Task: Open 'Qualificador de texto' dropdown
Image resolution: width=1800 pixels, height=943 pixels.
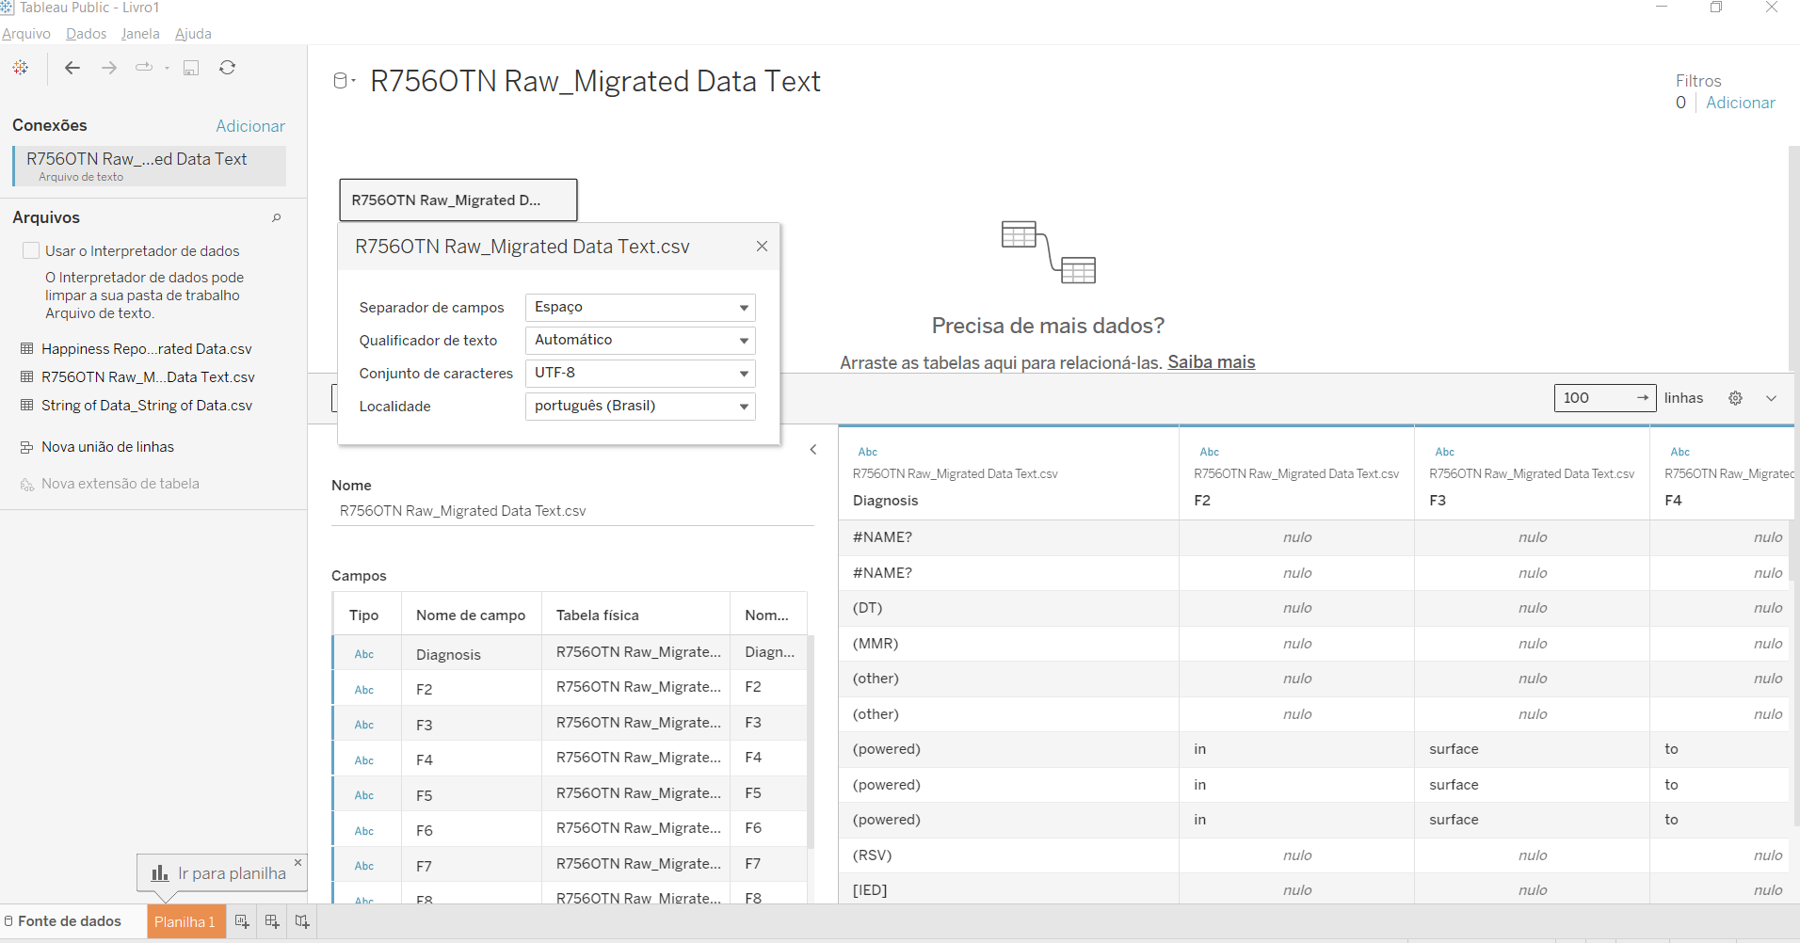Action: click(x=640, y=340)
